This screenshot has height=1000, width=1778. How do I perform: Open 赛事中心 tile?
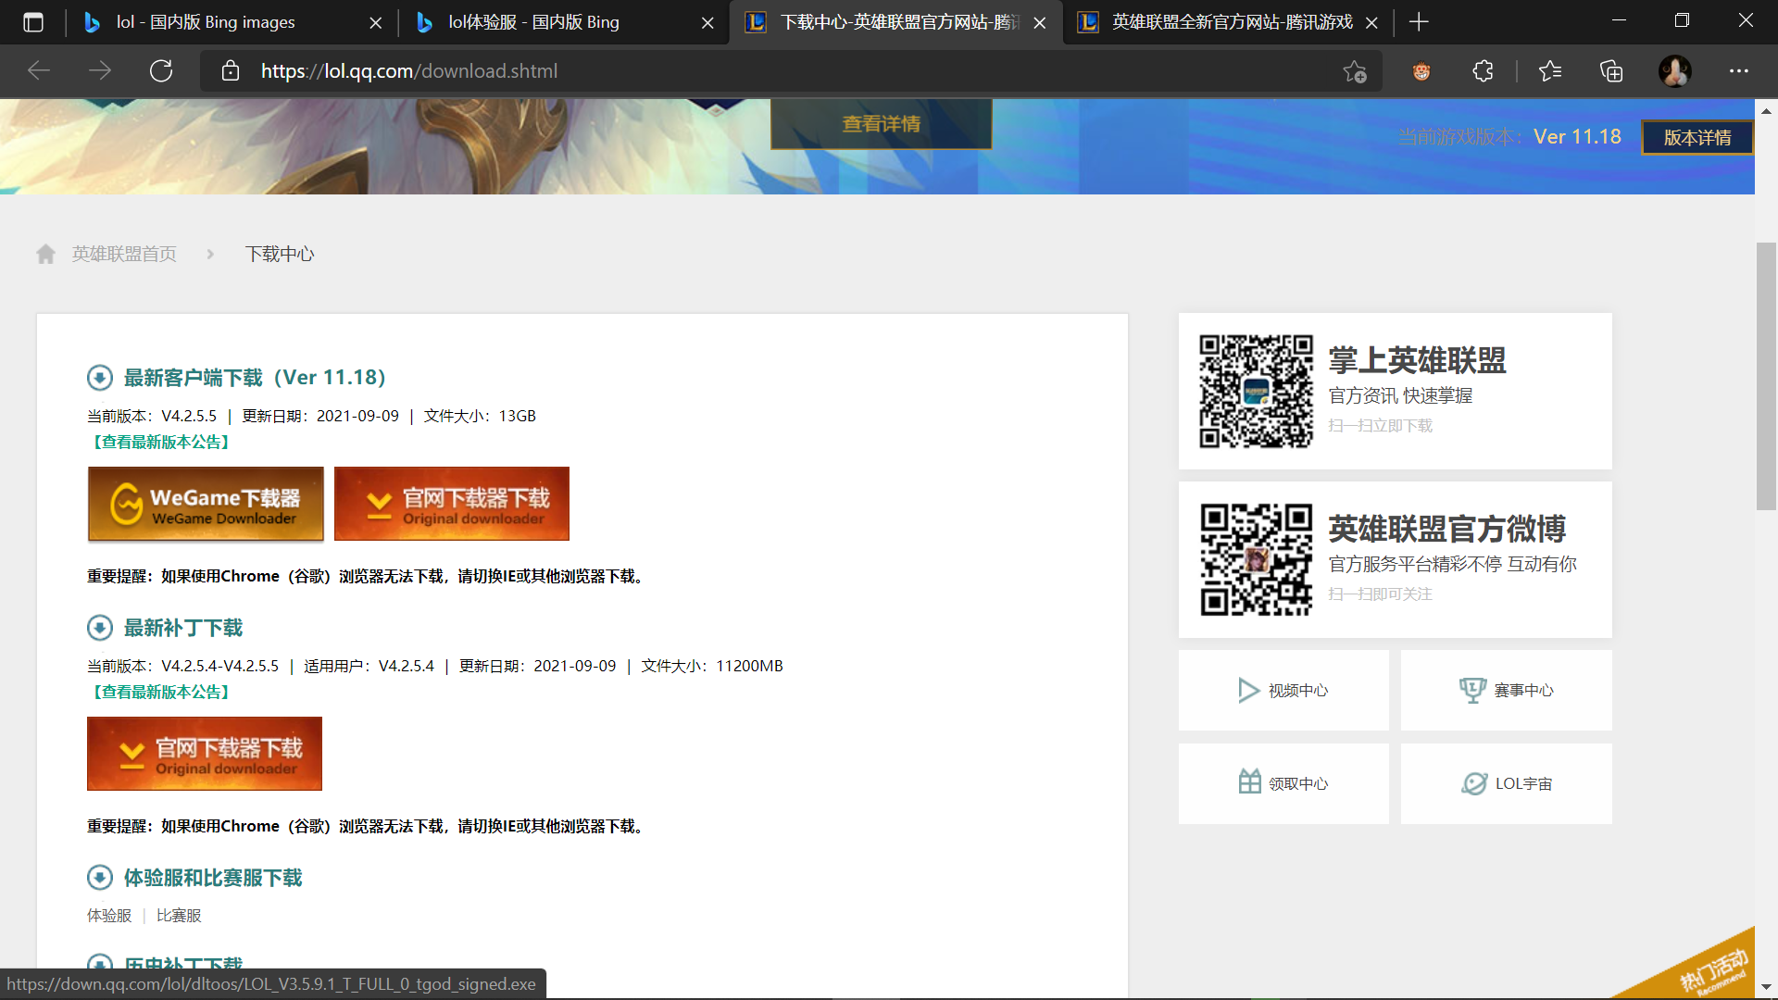(1506, 691)
